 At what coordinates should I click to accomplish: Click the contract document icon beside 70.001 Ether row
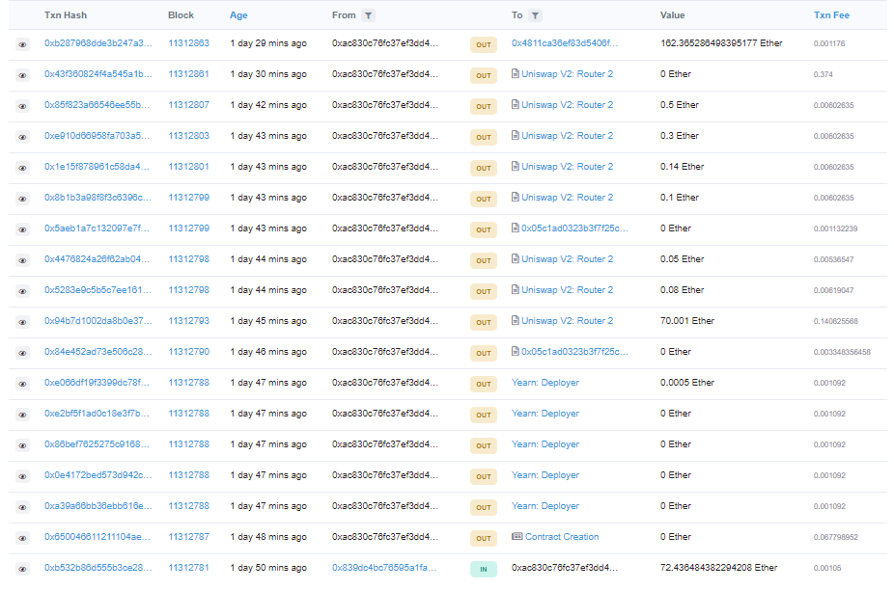(x=516, y=321)
